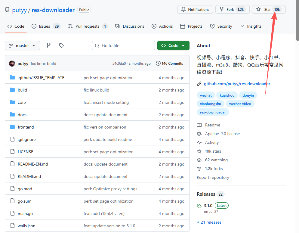Image resolution: width=299 pixels, height=233 pixels.
Task: Click putyy's avatar in the commit row
Action: (x=12, y=64)
